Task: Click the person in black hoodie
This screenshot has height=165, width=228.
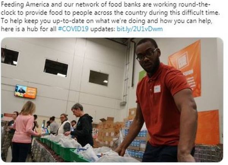Action: [81, 124]
